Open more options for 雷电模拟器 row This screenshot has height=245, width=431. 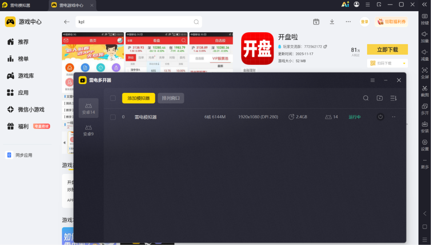tap(394, 117)
